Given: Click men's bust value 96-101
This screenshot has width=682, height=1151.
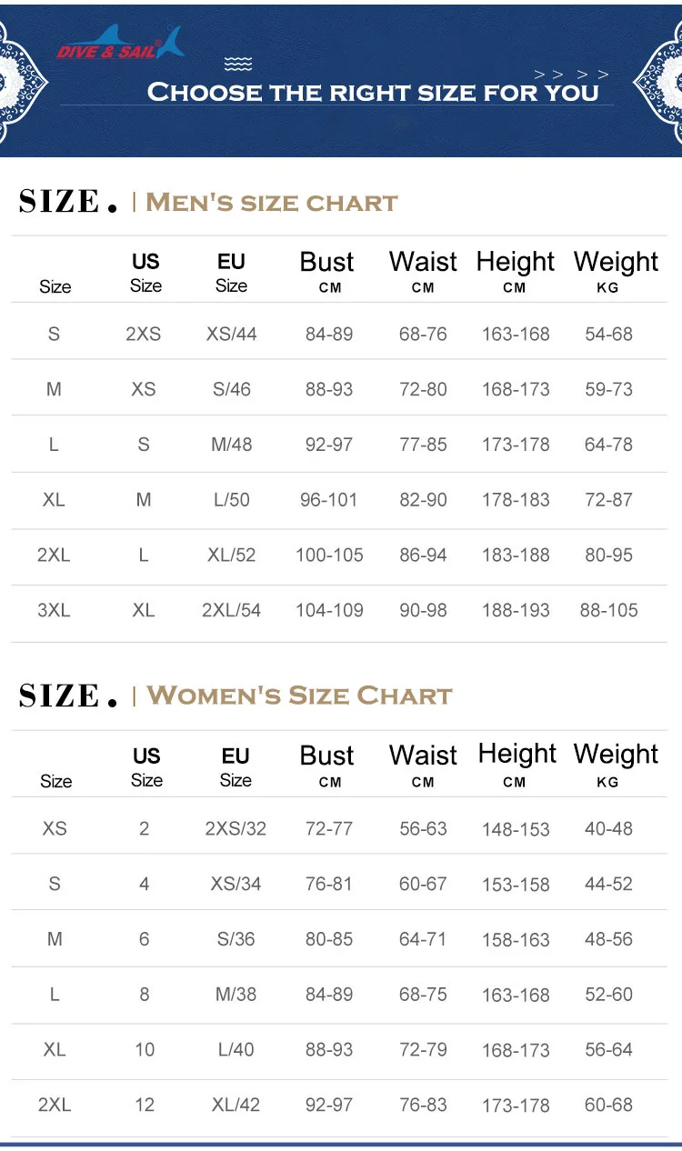Looking at the screenshot, I should [329, 499].
